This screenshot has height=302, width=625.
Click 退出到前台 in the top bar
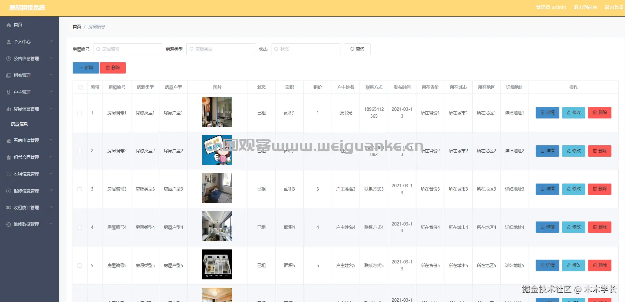(585, 7)
